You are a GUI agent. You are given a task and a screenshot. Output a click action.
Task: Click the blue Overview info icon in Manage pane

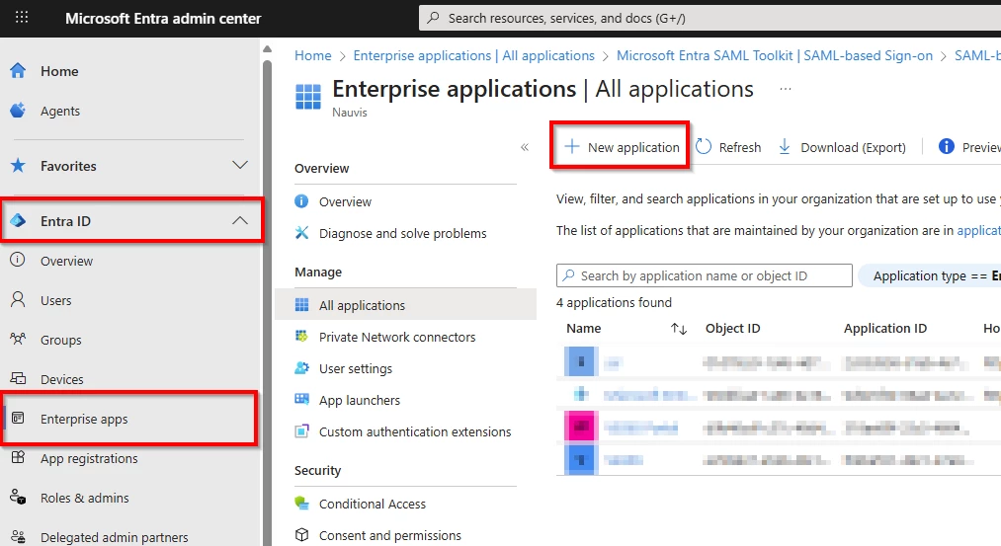(x=301, y=201)
